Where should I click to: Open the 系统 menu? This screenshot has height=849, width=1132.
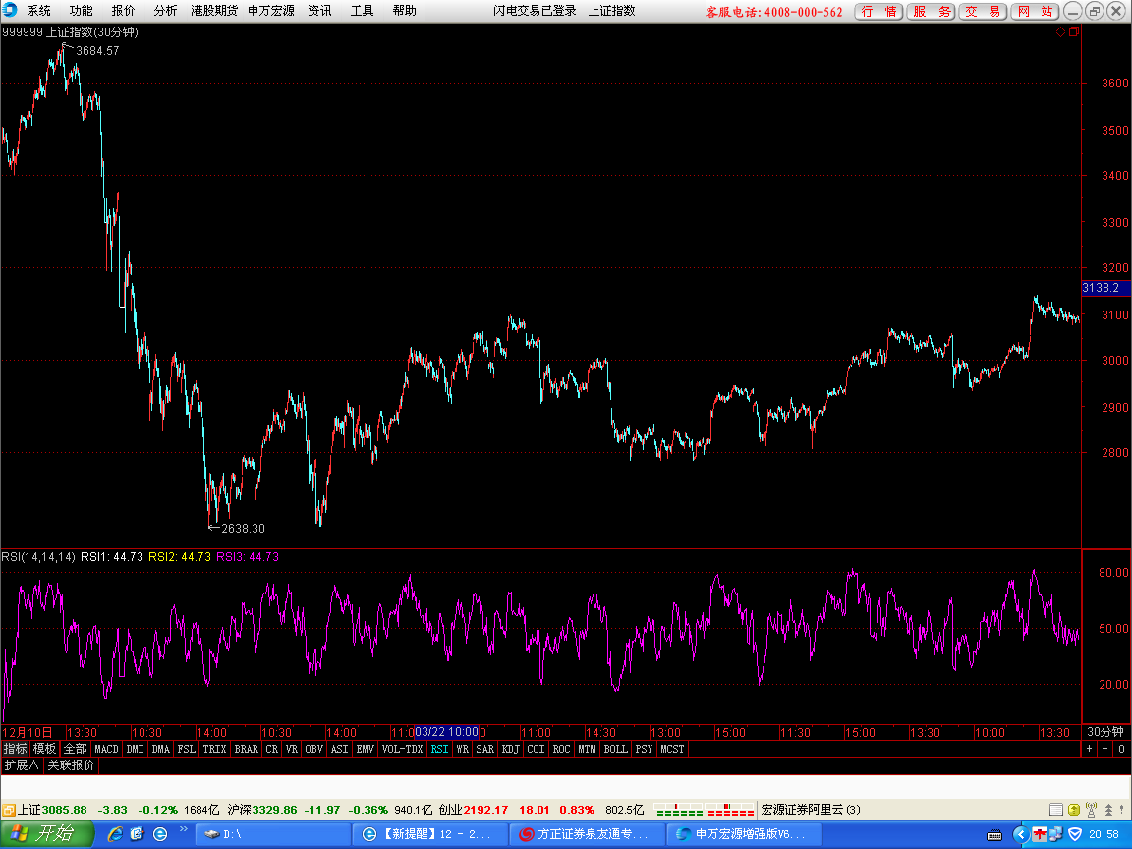click(39, 11)
